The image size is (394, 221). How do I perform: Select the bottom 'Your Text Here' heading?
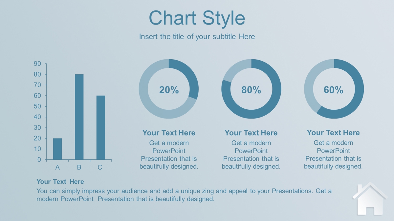coord(60,181)
